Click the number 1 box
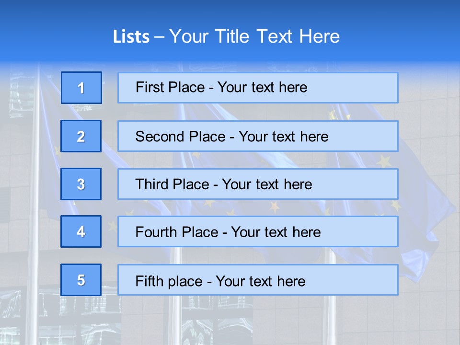 [x=81, y=88]
